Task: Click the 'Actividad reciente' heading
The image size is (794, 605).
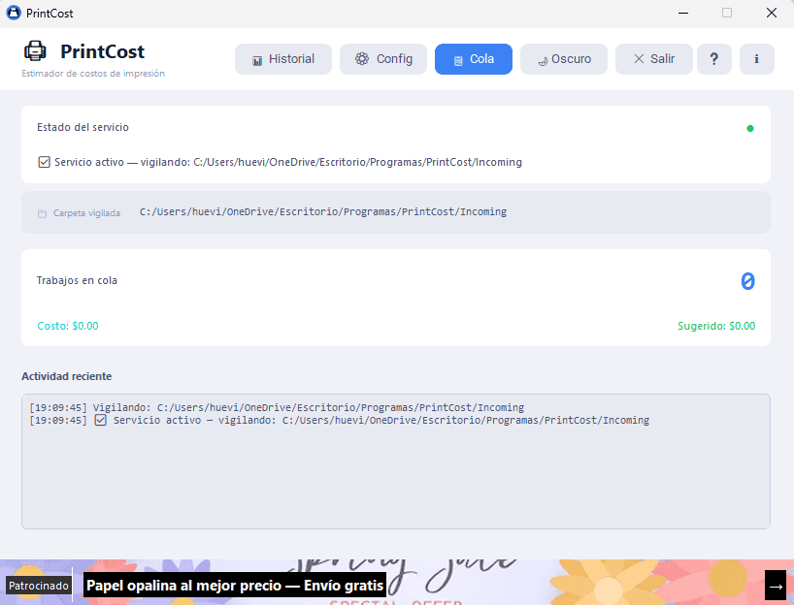Action: [x=66, y=376]
